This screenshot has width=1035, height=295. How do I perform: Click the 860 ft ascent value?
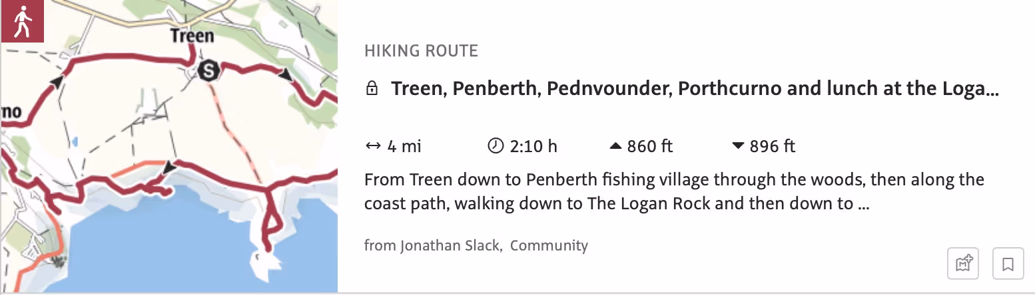point(650,147)
